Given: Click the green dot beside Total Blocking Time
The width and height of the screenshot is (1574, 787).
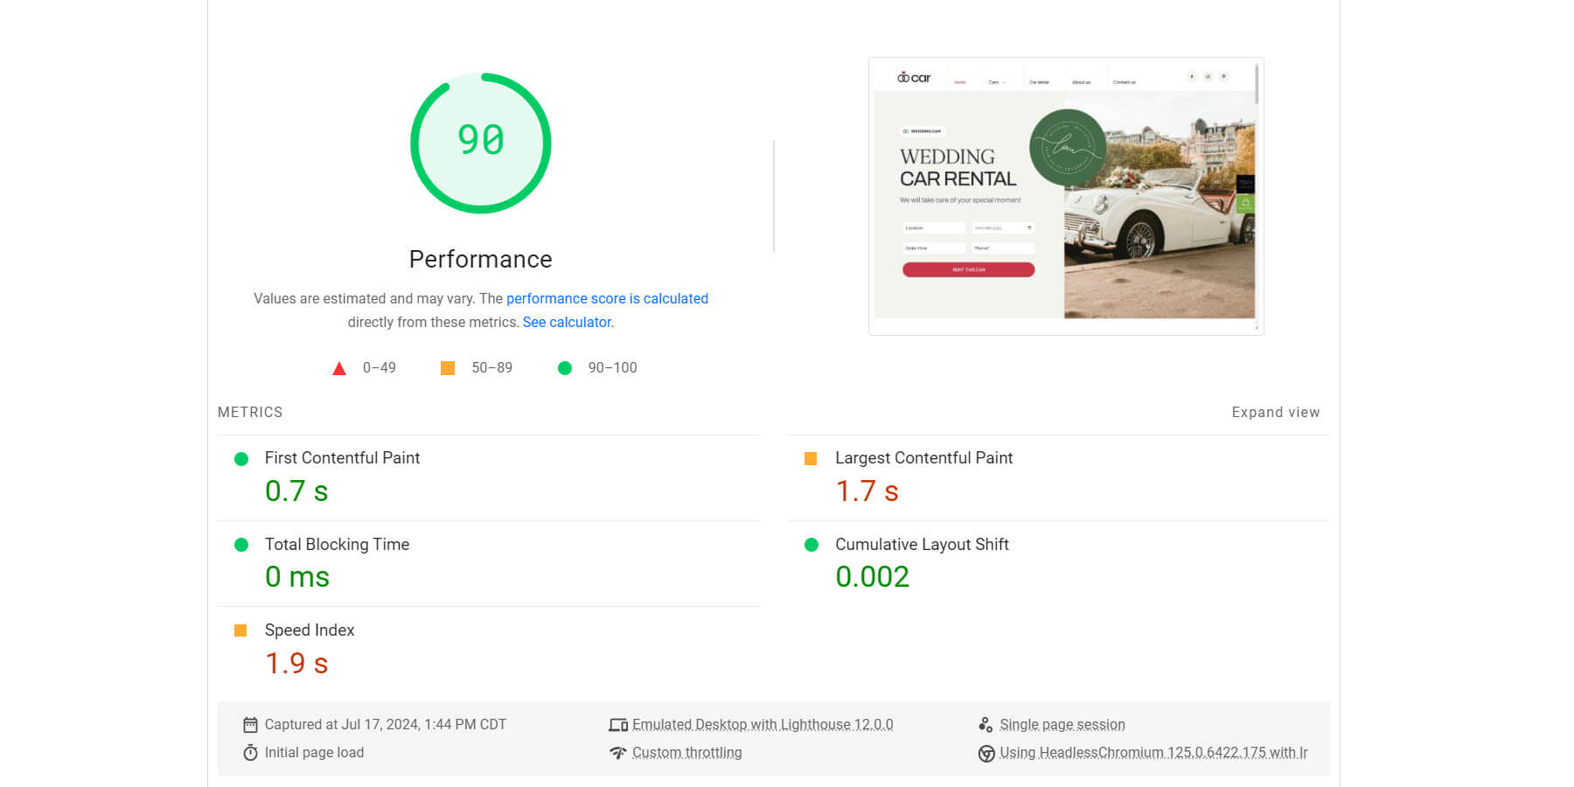Looking at the screenshot, I should click(241, 544).
